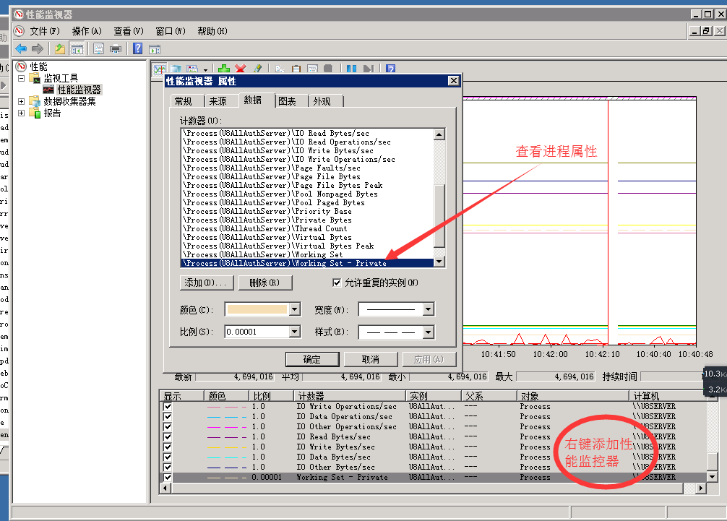Add a counter with the green plus icon

(224, 69)
